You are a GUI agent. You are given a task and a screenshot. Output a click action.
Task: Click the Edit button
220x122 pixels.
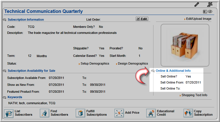(142, 19)
